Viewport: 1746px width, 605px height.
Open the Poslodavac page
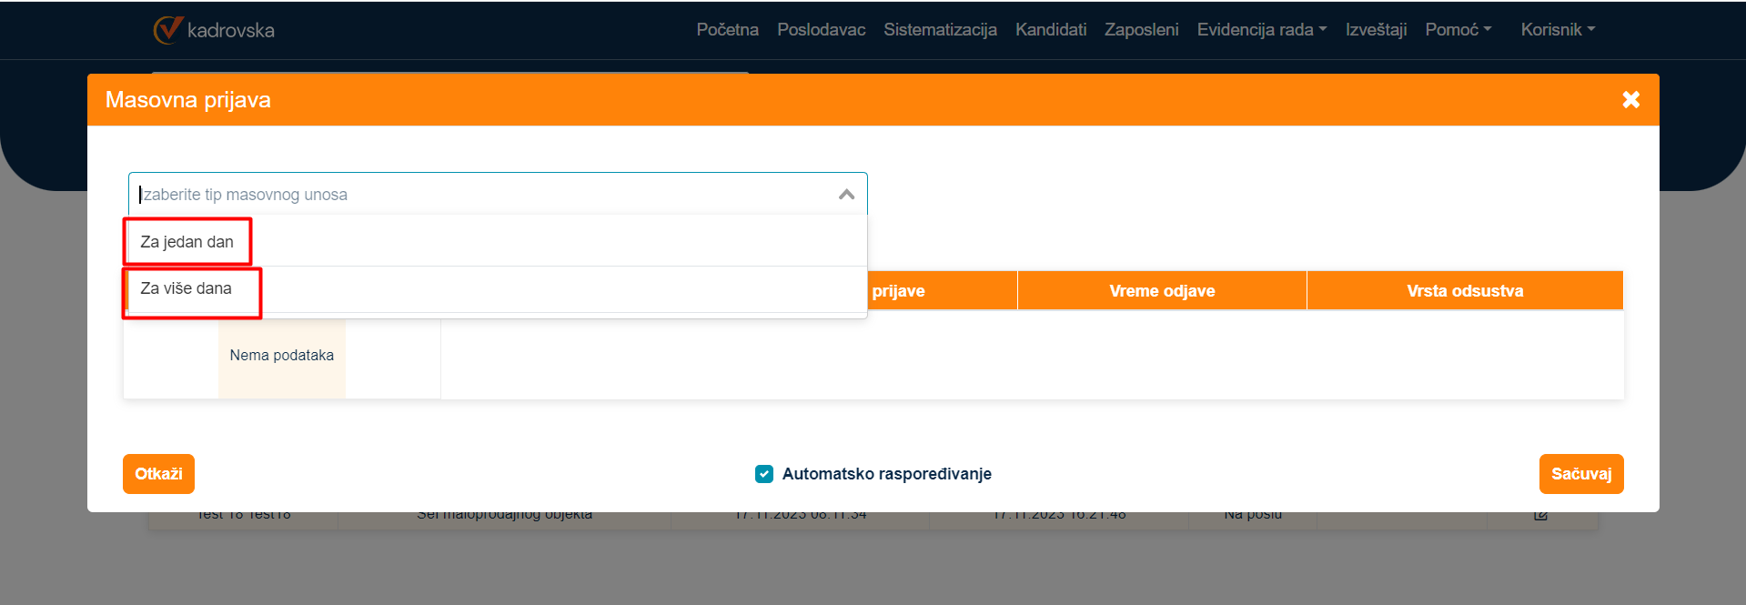(821, 30)
